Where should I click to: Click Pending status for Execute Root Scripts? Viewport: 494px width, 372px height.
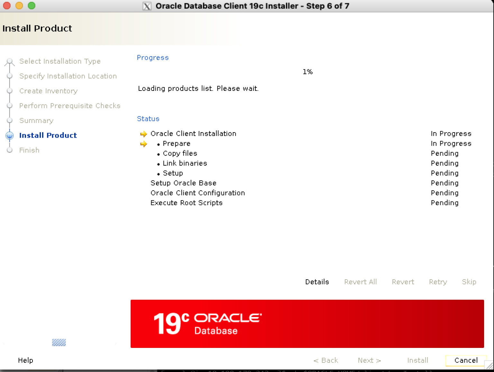coord(444,203)
